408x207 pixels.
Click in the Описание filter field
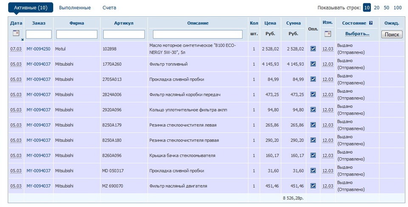198,34
